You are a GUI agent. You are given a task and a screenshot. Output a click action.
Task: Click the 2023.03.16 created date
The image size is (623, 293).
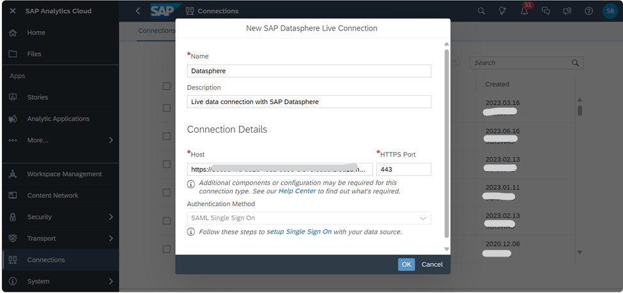pyautogui.click(x=503, y=103)
